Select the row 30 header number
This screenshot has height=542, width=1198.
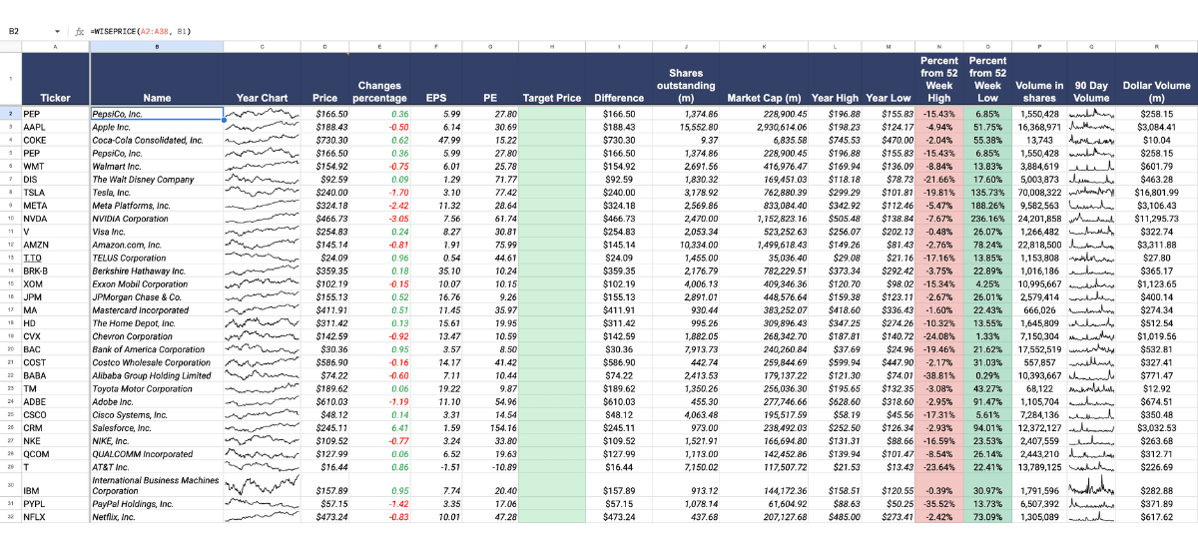[x=11, y=485]
